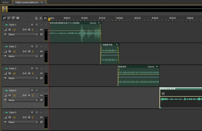Open Track 2 input None dropdown
The width and height of the screenshot is (202, 131).
(23, 56)
